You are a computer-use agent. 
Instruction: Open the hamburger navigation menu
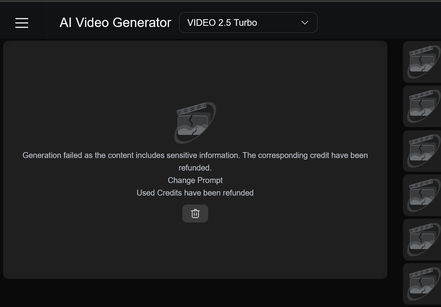pos(22,23)
